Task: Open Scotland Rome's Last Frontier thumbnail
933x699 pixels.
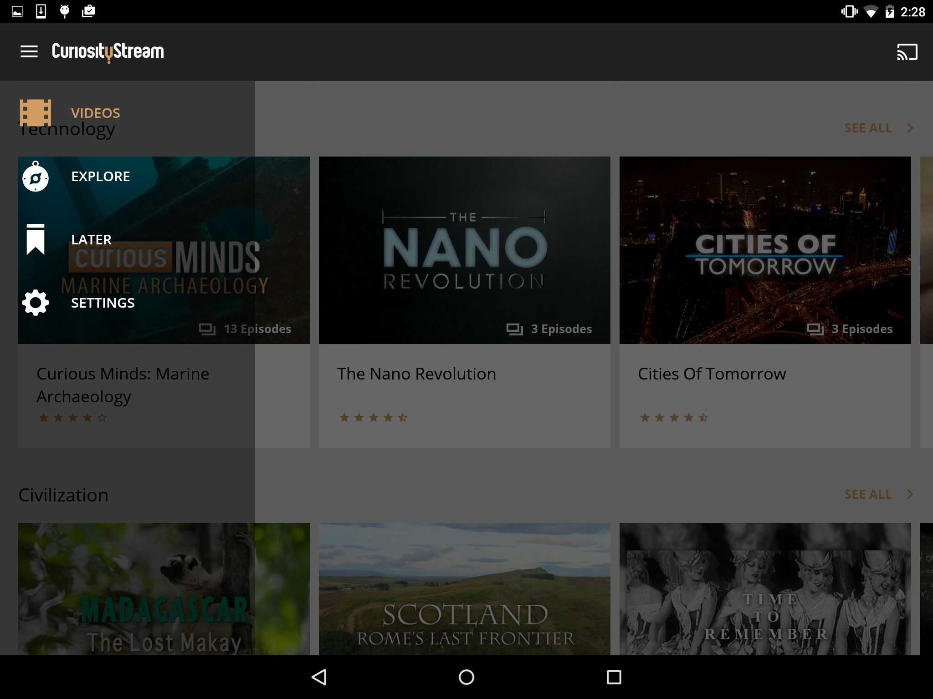Action: click(464, 589)
